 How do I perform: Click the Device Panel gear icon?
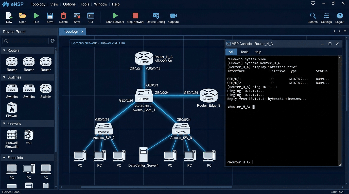tap(53, 41)
